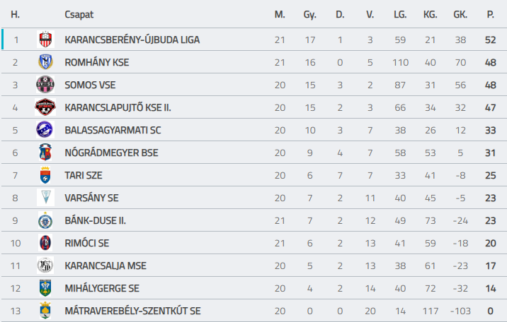
Task: Click the P. points column header
Action: pos(490,15)
